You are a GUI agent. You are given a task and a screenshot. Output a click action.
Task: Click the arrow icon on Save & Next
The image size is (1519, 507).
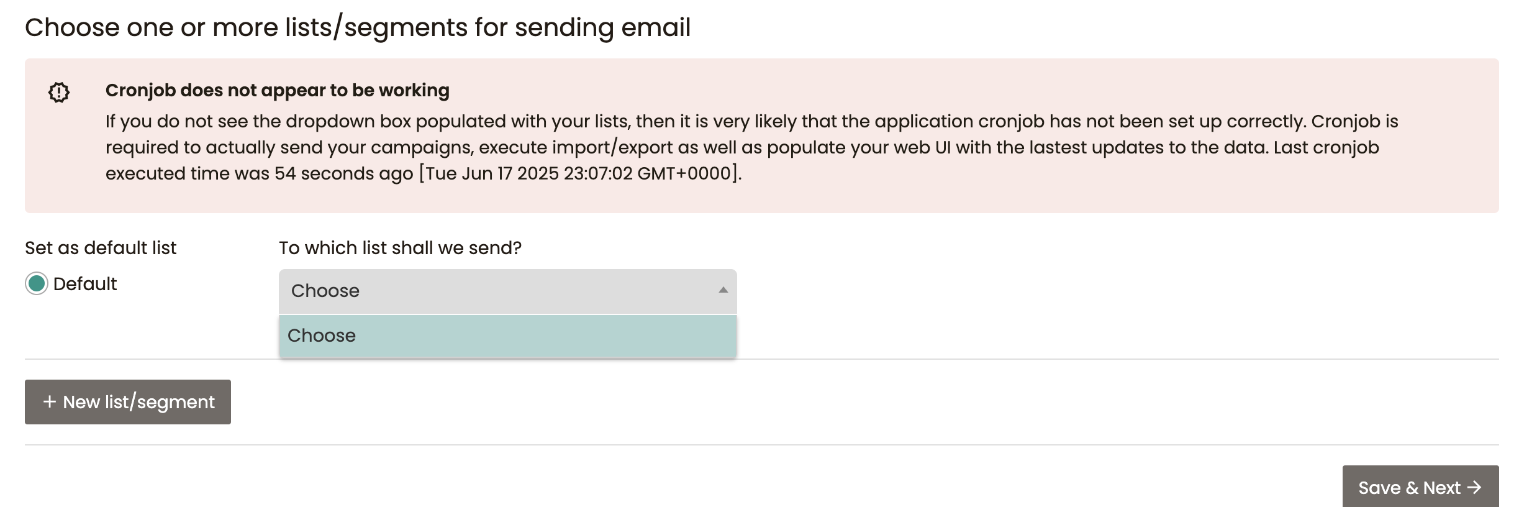click(x=1474, y=488)
